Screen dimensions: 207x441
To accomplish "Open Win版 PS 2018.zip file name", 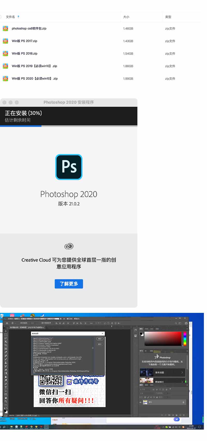I will tap(25, 53).
